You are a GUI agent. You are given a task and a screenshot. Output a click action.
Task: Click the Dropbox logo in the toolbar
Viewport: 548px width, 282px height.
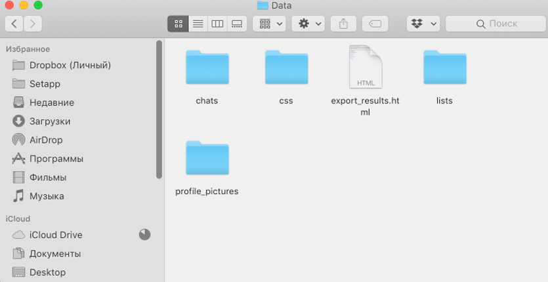pyautogui.click(x=417, y=24)
